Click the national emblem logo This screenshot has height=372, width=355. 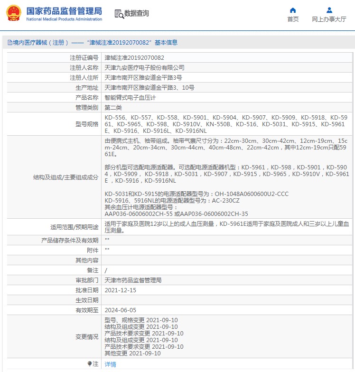(14, 13)
